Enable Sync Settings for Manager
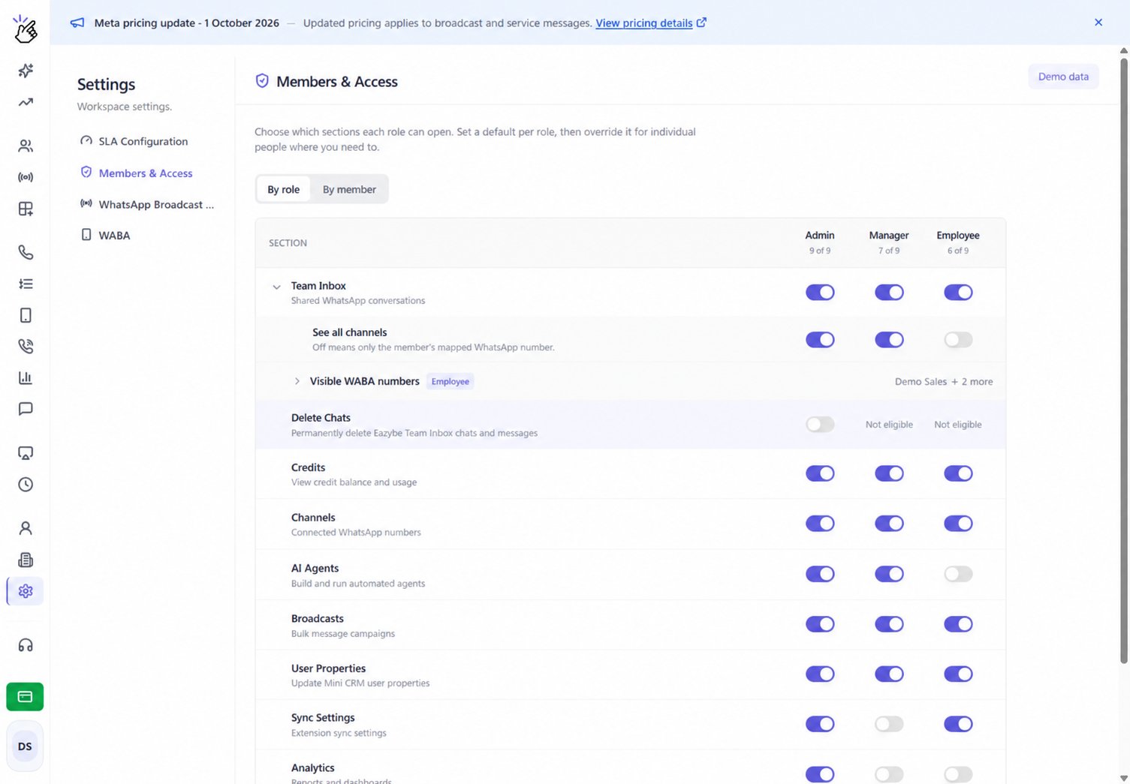 889,724
